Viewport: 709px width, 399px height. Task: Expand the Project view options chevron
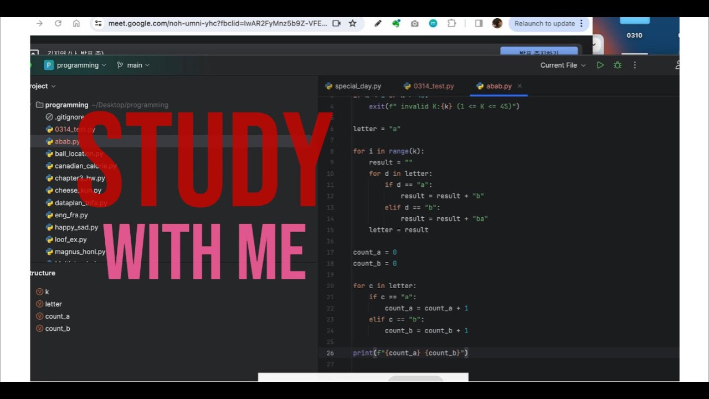coord(54,86)
